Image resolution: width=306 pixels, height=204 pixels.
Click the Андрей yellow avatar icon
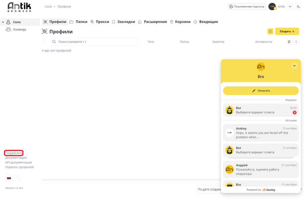tap(230, 169)
